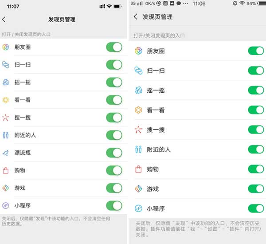The image size is (266, 244).
Task: Click the 游戏 icon on the left screen
Action: (5, 188)
